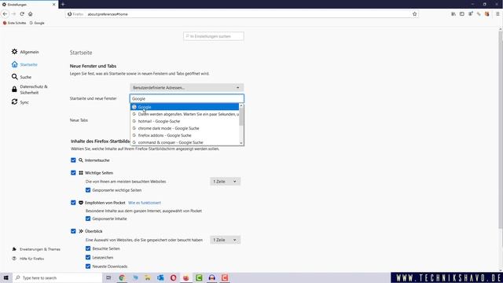Bookmark this page with the star icon
Viewport: 503px width, 283px height.
[x=414, y=14]
